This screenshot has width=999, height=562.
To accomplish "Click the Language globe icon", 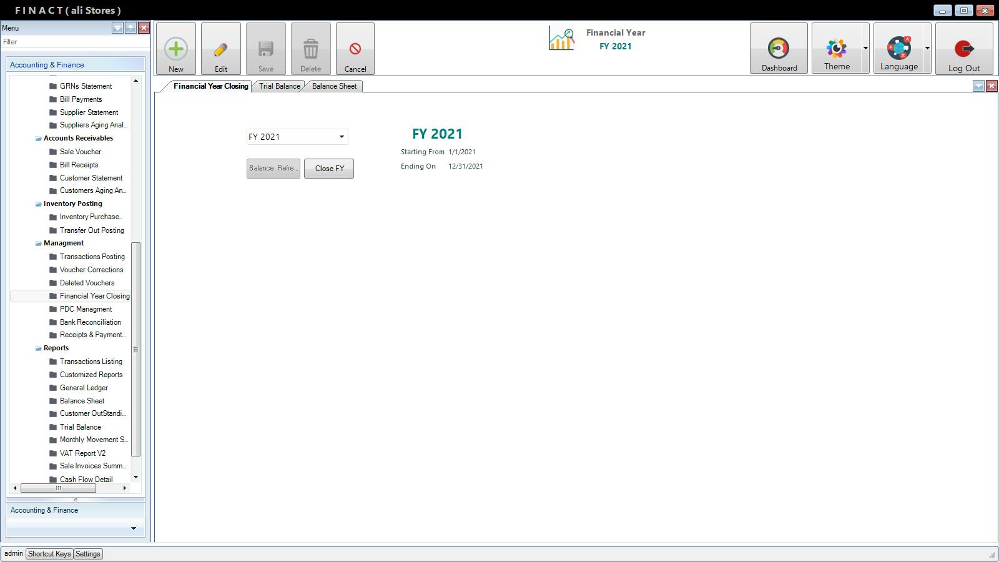I will click(x=898, y=49).
